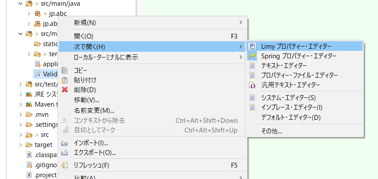Click the generic text editor icon
Screen dimensions: 378x179
pos(252,85)
